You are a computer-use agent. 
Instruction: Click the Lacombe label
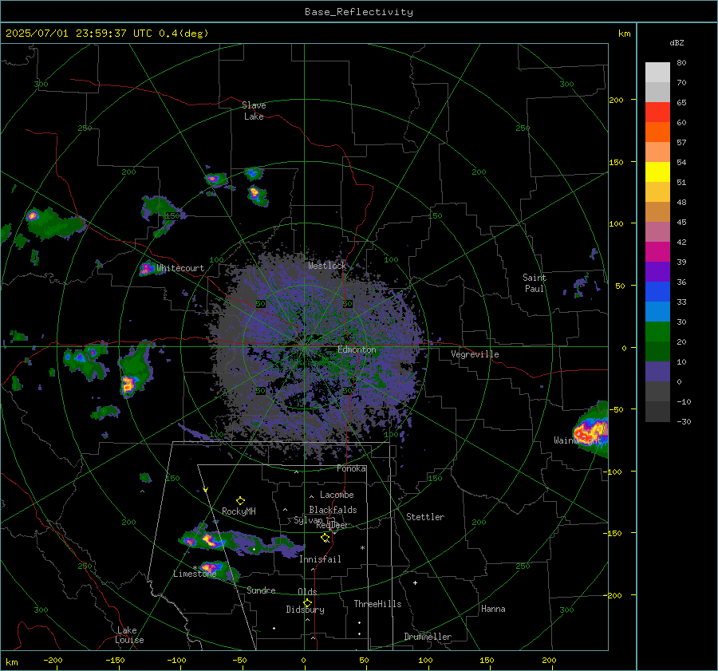click(x=337, y=495)
